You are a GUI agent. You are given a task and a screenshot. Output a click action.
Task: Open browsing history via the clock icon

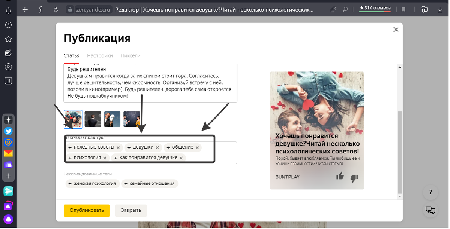tap(8, 25)
